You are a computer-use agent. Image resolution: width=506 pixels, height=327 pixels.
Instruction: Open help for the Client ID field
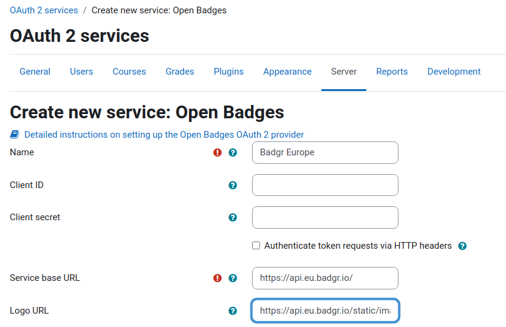233,185
